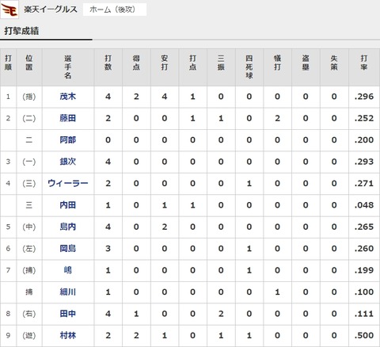The height and width of the screenshot is (347, 380).
Task: Click position (一) in 銀次's row
Action: [29, 162]
